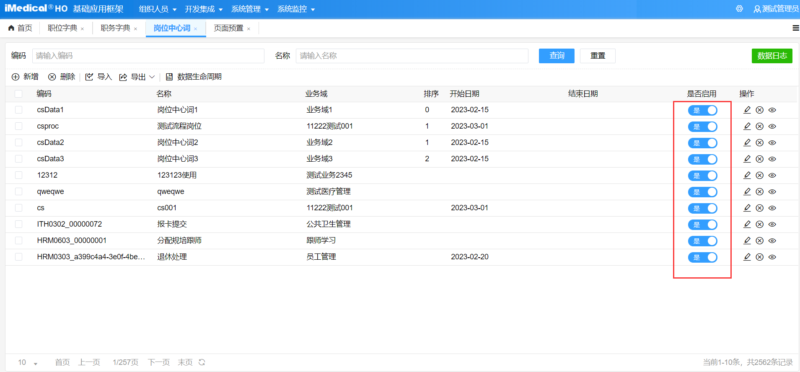Open page size dropdown showing 10

point(28,362)
